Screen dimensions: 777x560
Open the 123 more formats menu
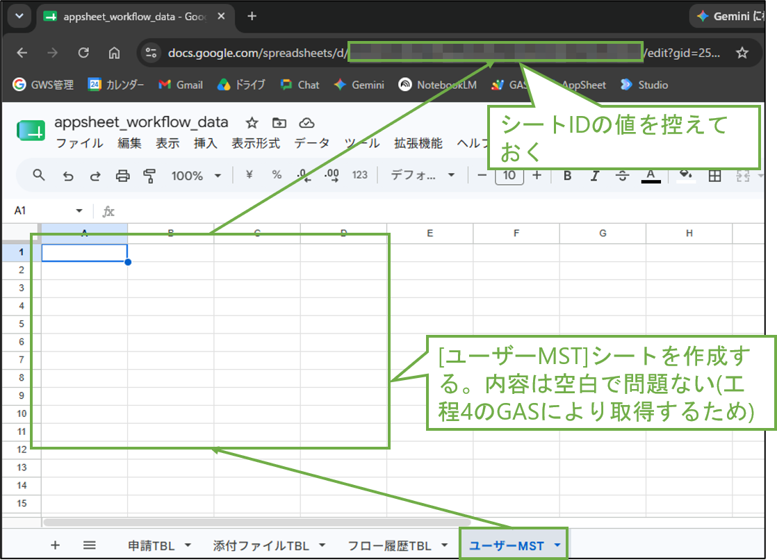pyautogui.click(x=360, y=175)
